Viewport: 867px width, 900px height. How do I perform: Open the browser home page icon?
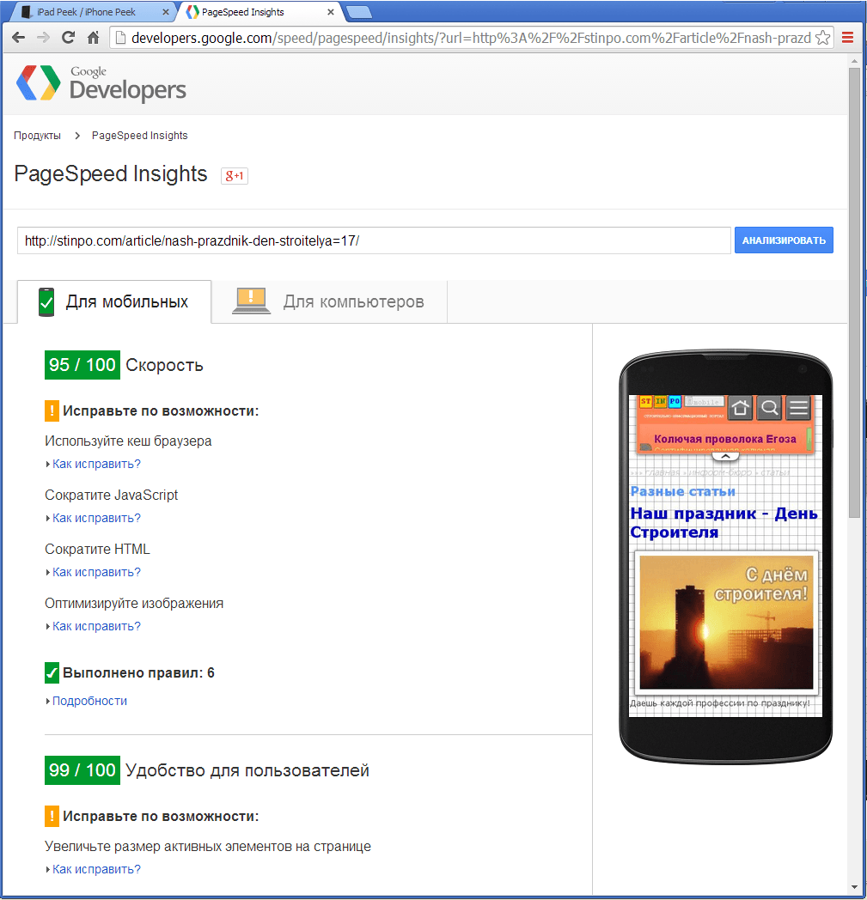[93, 38]
